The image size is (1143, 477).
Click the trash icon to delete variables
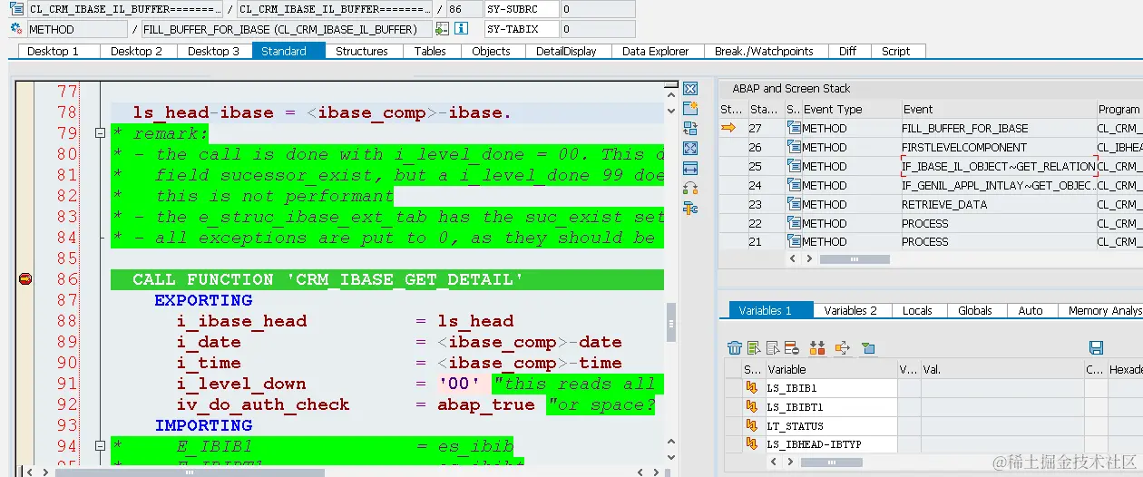pos(736,348)
